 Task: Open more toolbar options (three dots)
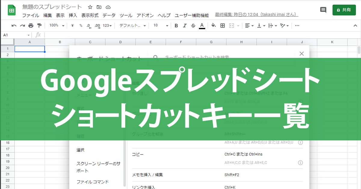297,26
